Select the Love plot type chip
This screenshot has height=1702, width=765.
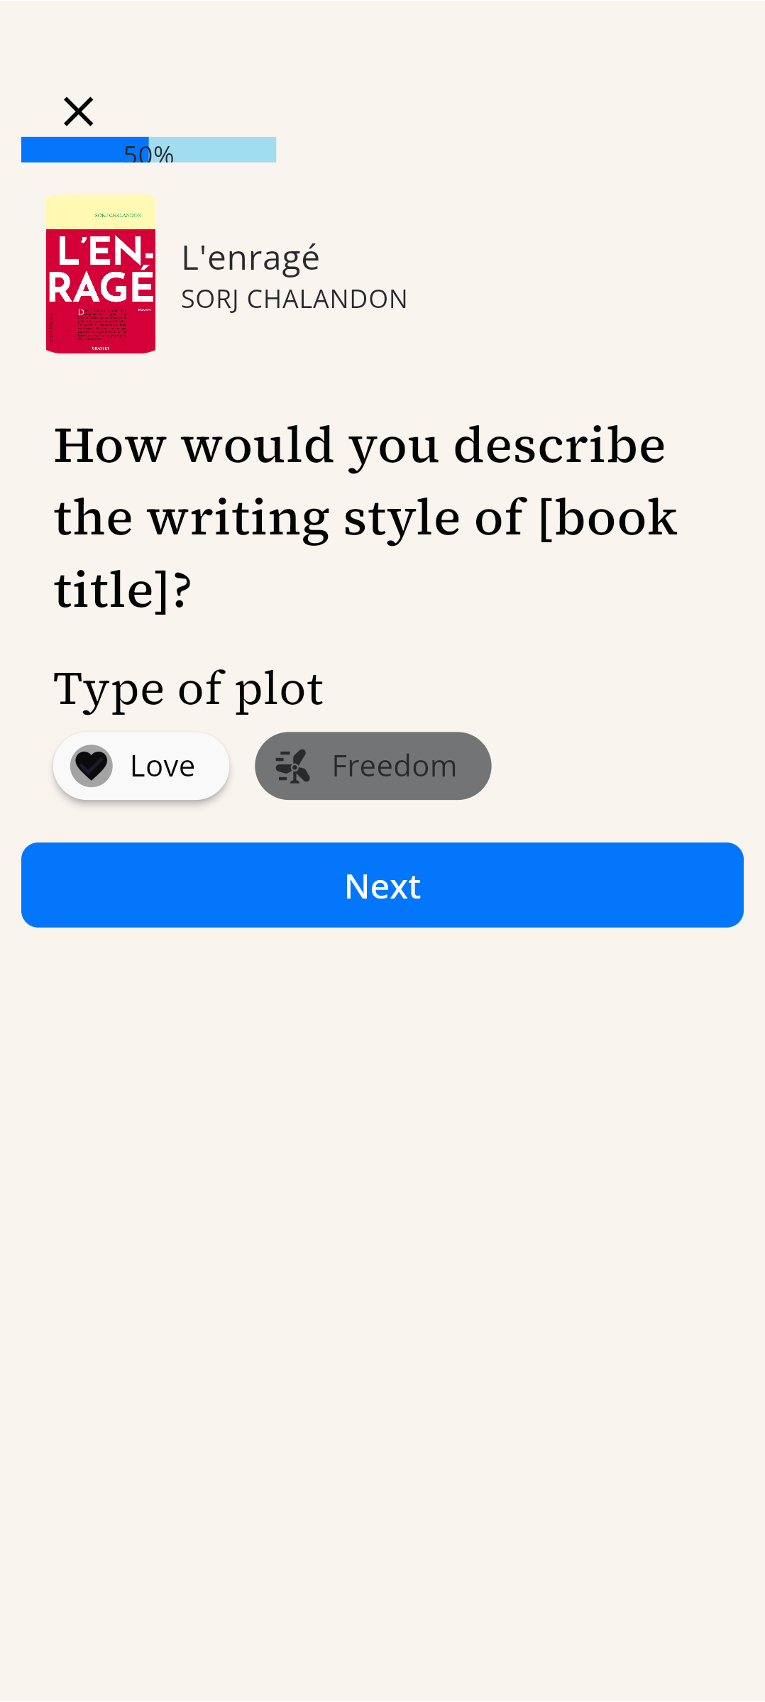coord(141,766)
